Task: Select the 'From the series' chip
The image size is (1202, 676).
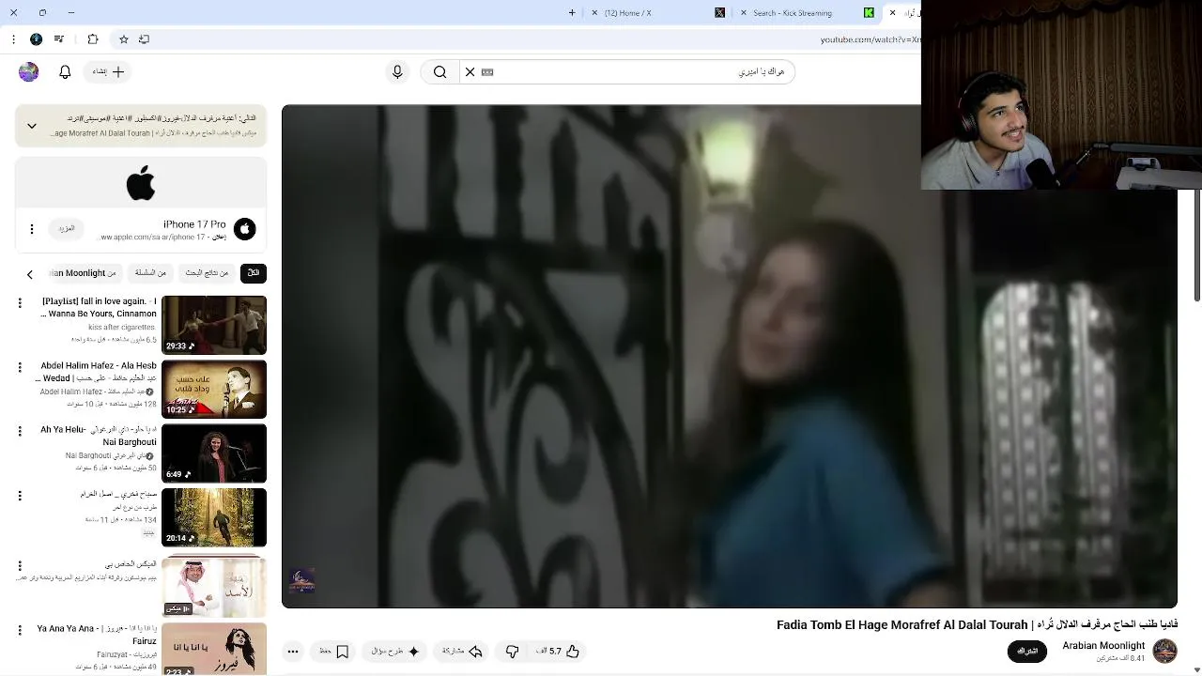Action: click(150, 273)
